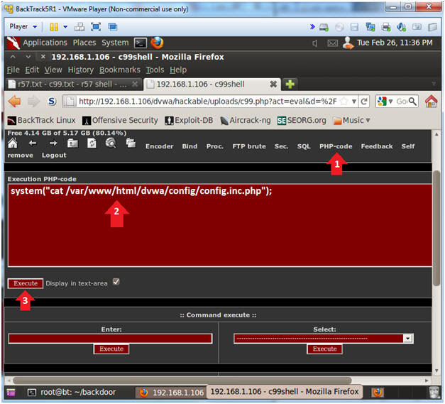Image resolution: width=445 pixels, height=404 pixels.
Task: Pause the VM with the VMware toolbar button
Action: pos(54,27)
